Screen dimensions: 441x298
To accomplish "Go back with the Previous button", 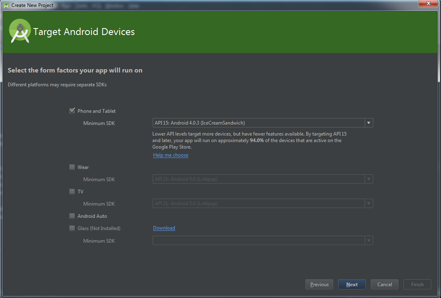I will click(319, 284).
